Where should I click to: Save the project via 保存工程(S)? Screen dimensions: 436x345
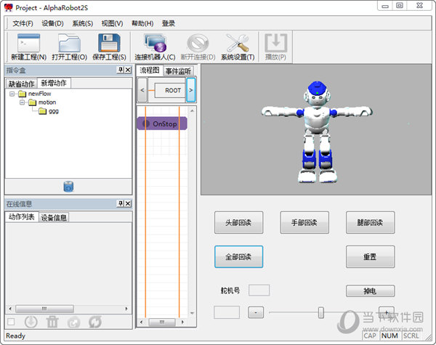109,46
